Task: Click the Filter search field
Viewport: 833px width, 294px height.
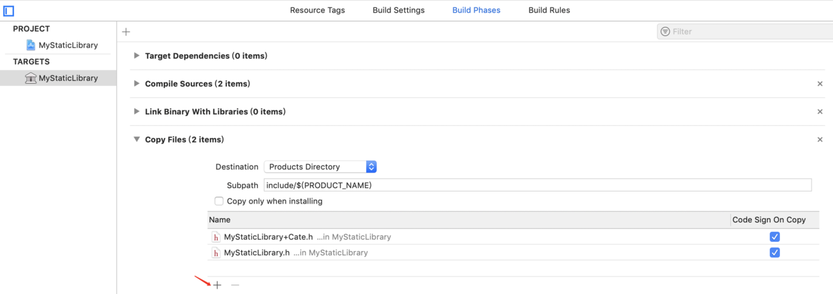Action: tap(746, 31)
